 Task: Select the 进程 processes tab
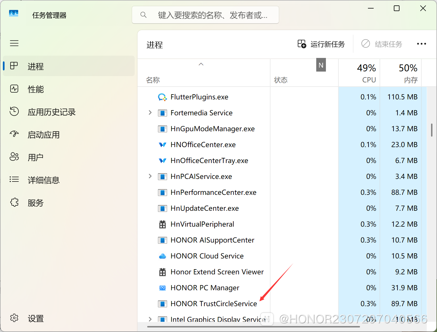(x=69, y=66)
